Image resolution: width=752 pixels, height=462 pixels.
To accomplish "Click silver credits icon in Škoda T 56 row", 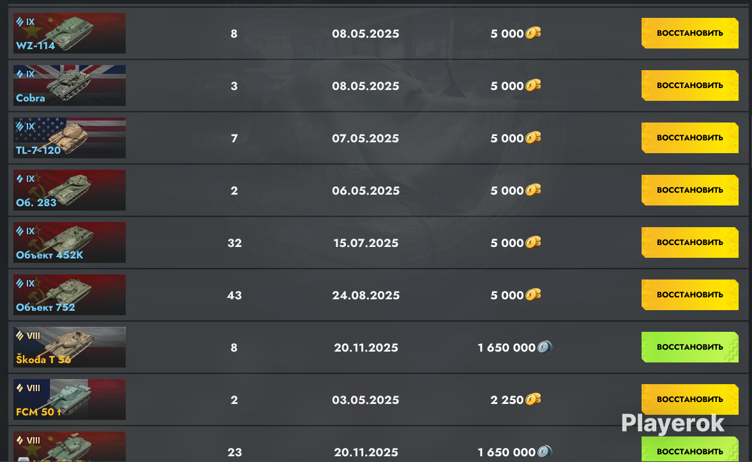I will (545, 346).
